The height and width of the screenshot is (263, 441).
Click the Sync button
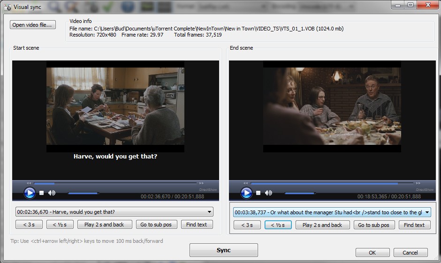pos(224,250)
